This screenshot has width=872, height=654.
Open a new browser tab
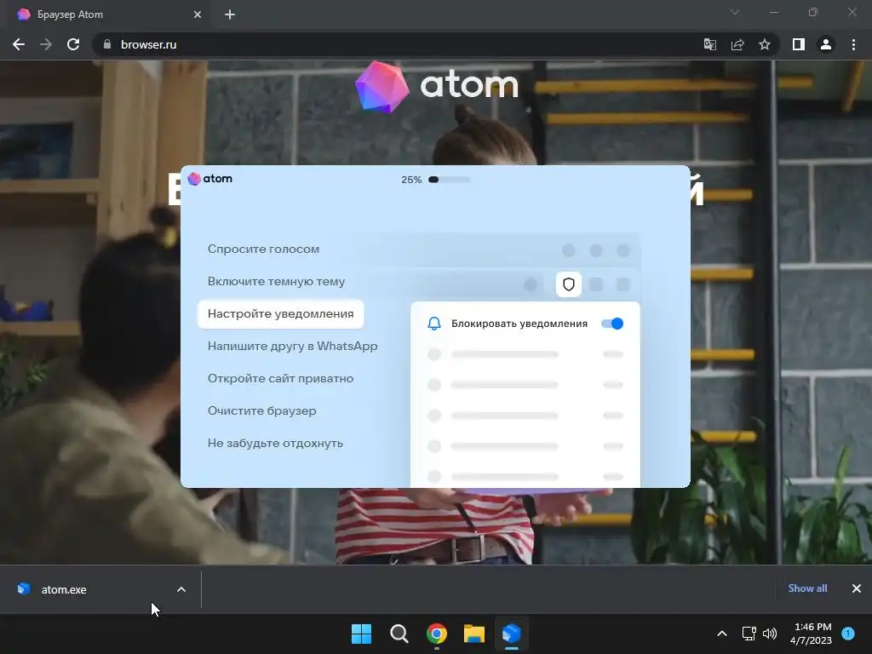(230, 14)
